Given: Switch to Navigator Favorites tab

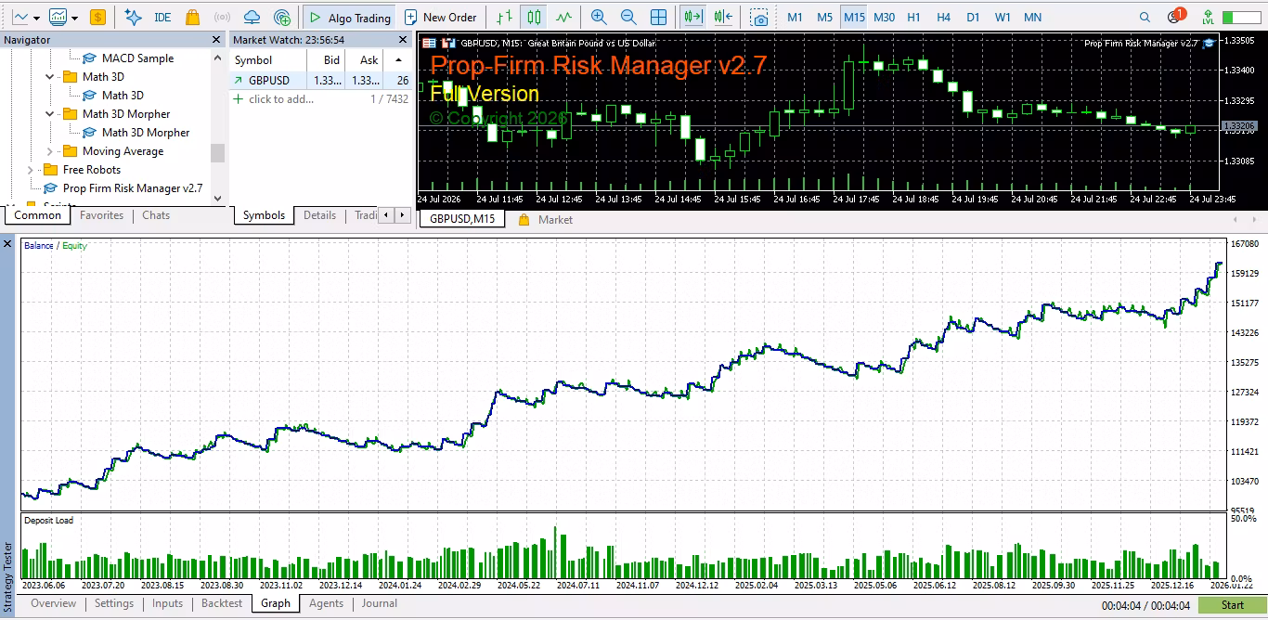Looking at the screenshot, I should [x=101, y=215].
